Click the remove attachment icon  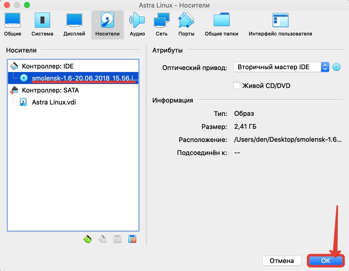pyautogui.click(x=132, y=239)
